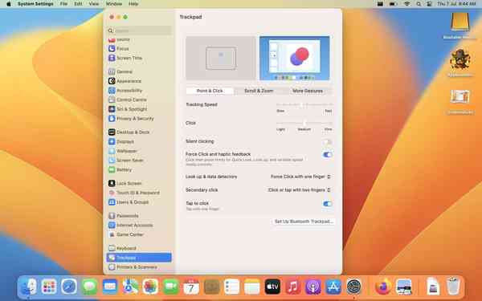Screen dimensions: 482x301
Task: Open the Apple menu
Action: [9, 4]
